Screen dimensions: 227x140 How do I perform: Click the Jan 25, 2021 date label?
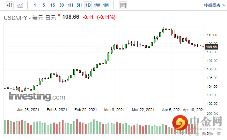coord(28,110)
